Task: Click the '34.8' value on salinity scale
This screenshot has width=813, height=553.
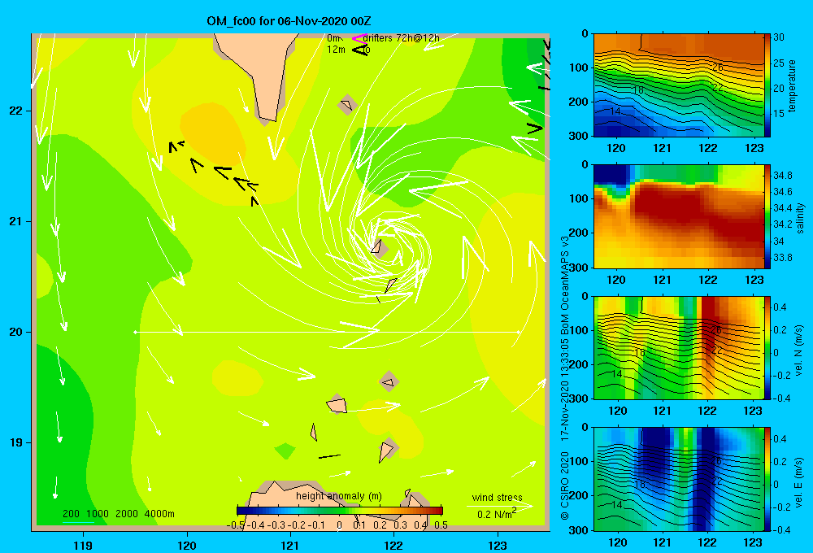Action: (x=782, y=176)
